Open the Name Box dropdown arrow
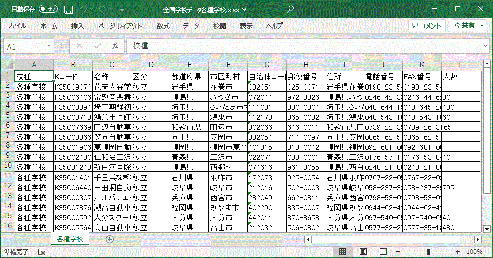Screen dimensions: 493x258 coord(49,46)
